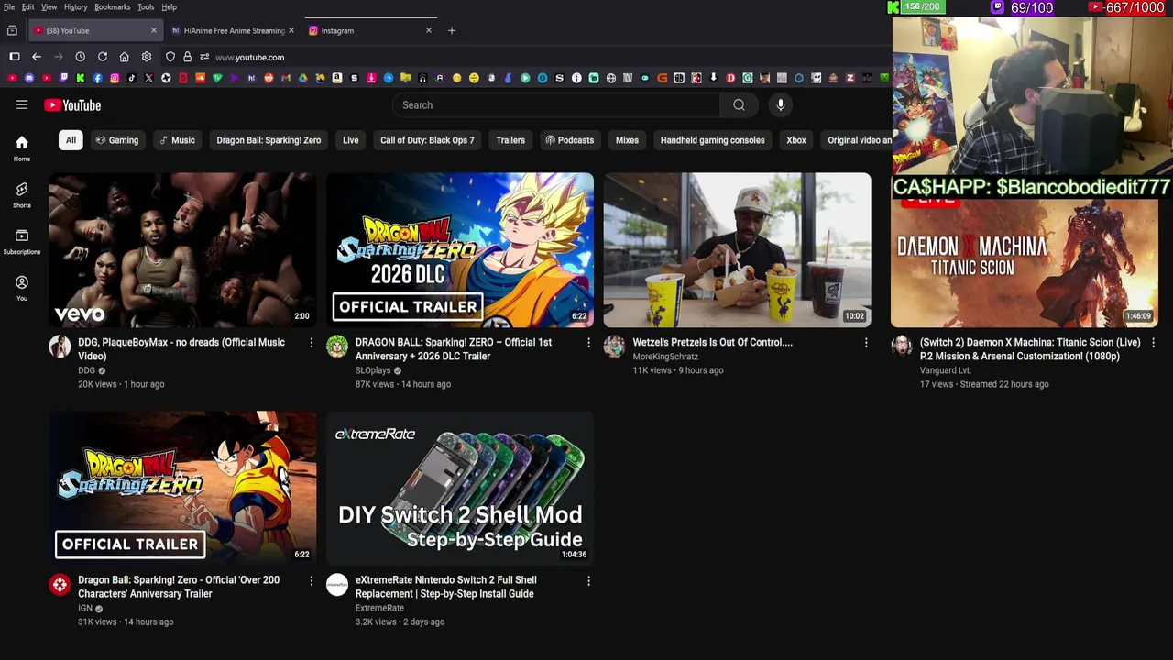
Task: Open the X (Twitter) bookmark
Action: point(148,78)
